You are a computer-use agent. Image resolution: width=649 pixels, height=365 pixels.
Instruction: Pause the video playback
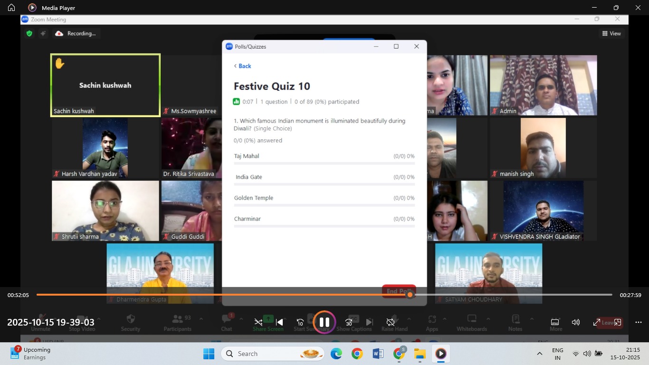(324, 322)
